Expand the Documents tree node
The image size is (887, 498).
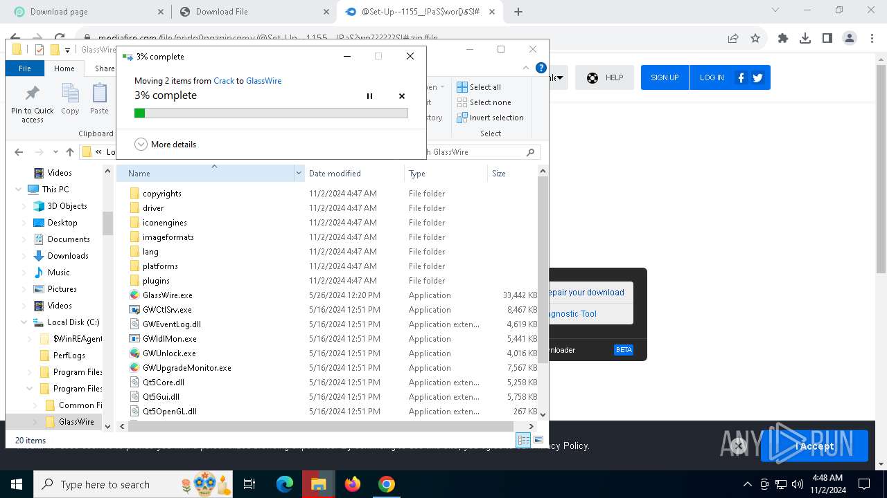tap(24, 239)
